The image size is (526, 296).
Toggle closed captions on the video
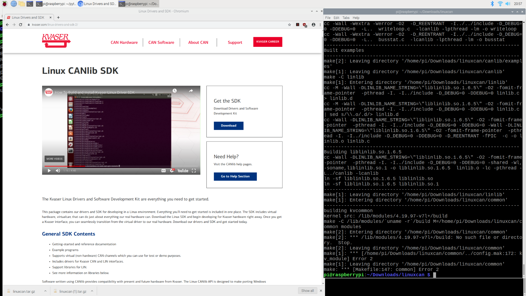point(163,170)
